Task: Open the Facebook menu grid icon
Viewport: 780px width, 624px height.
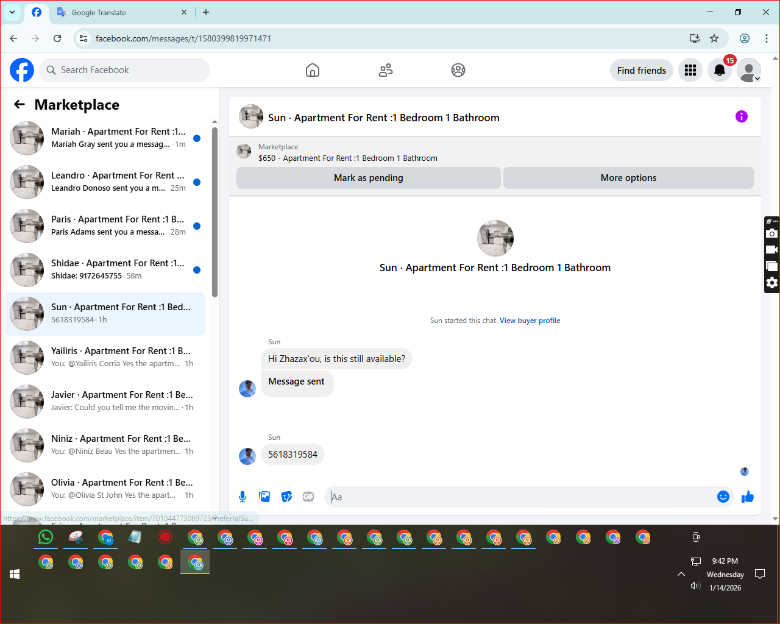Action: coord(690,70)
